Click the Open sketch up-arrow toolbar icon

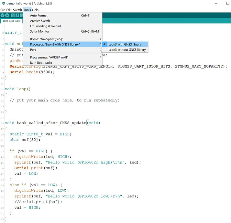coord(17,15)
